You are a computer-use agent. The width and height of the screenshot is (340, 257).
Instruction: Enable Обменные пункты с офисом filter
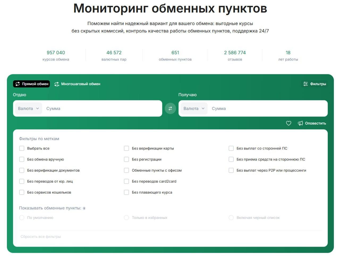[126, 170]
